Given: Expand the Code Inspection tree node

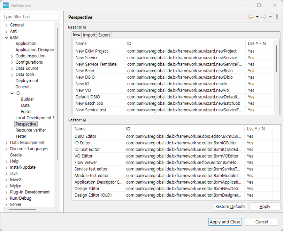Looking at the screenshot, I should (12, 56).
